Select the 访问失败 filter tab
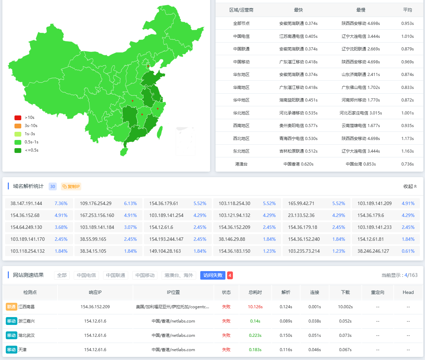The image size is (425, 360). (213, 275)
